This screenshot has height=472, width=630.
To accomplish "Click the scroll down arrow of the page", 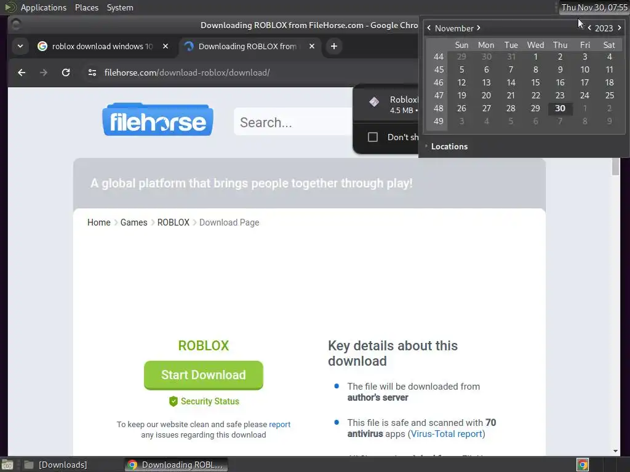I will (x=615, y=451).
